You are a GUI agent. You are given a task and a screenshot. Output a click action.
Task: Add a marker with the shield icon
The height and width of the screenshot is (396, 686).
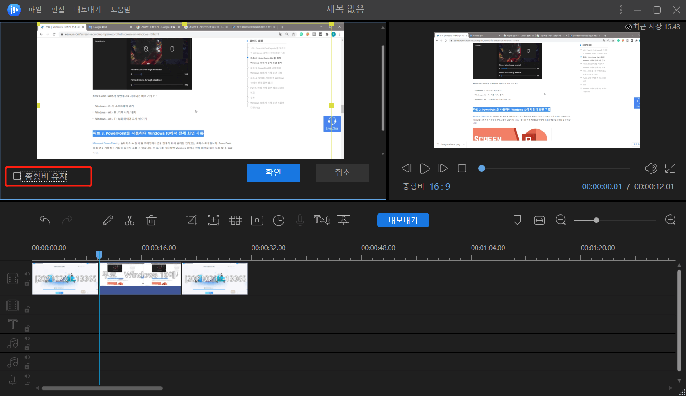pyautogui.click(x=517, y=220)
